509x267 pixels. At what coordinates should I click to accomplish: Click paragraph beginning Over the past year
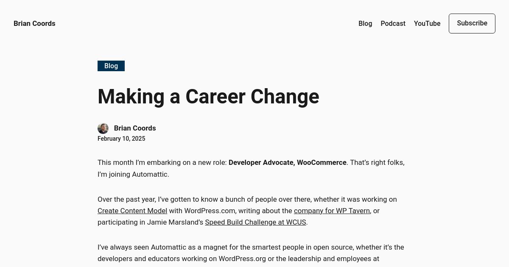[247, 211]
